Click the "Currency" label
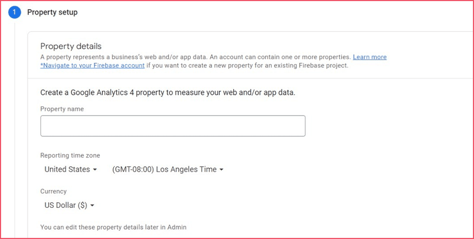This screenshot has width=474, height=239. tap(54, 191)
